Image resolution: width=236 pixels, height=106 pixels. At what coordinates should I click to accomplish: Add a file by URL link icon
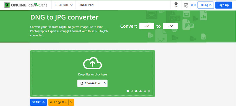(x=132, y=91)
